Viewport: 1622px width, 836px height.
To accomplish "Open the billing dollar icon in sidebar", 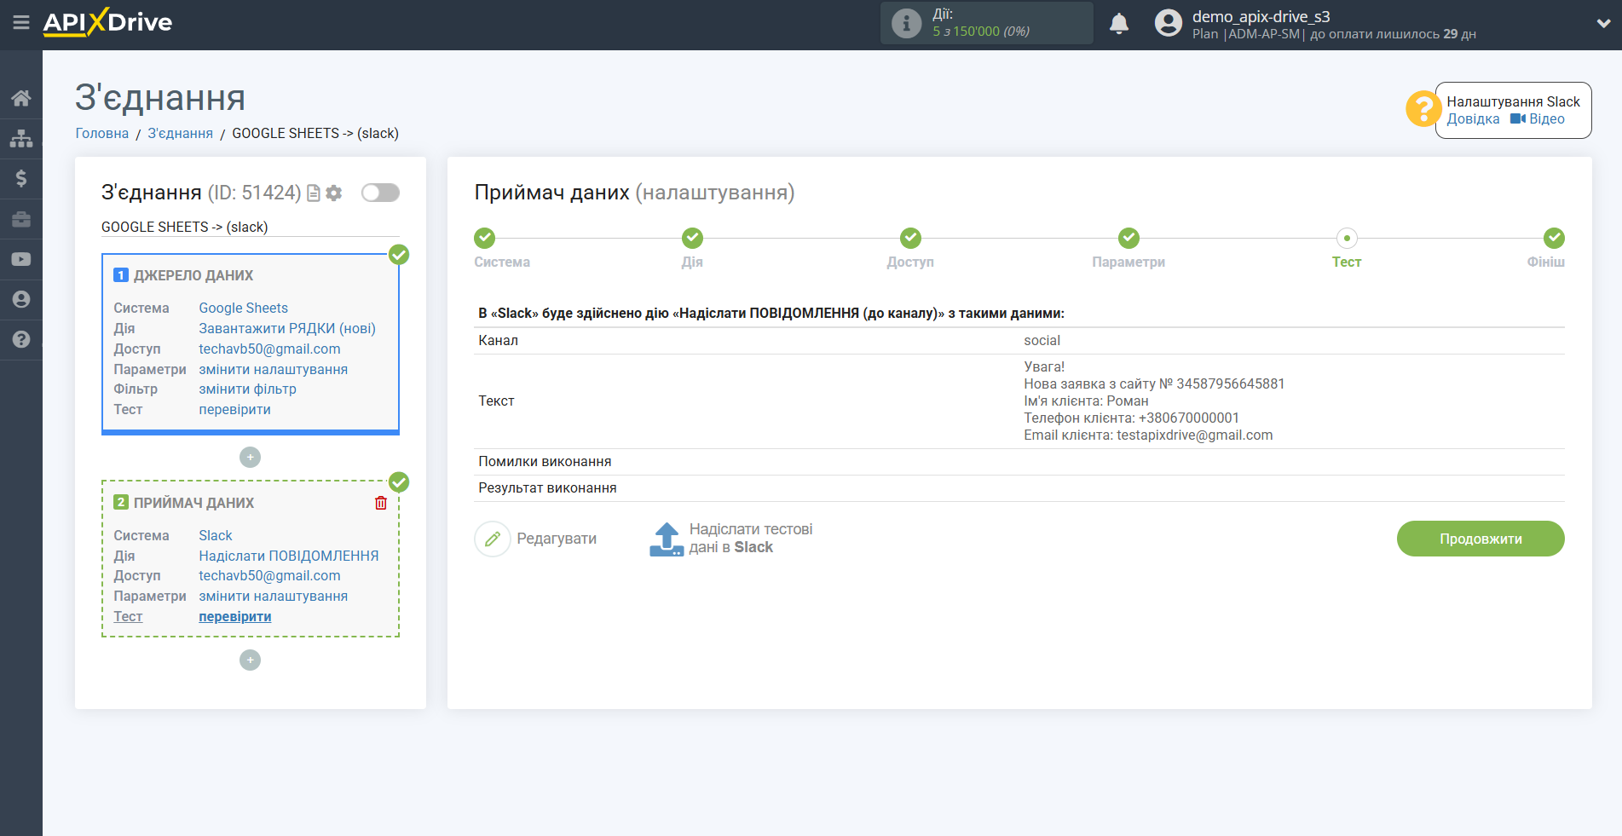I will click(x=21, y=178).
